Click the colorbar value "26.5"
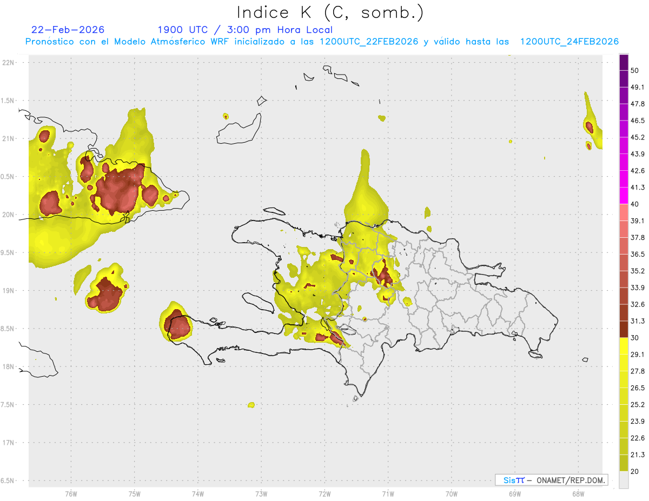Screen dimensions: 649x501 [x=638, y=388]
